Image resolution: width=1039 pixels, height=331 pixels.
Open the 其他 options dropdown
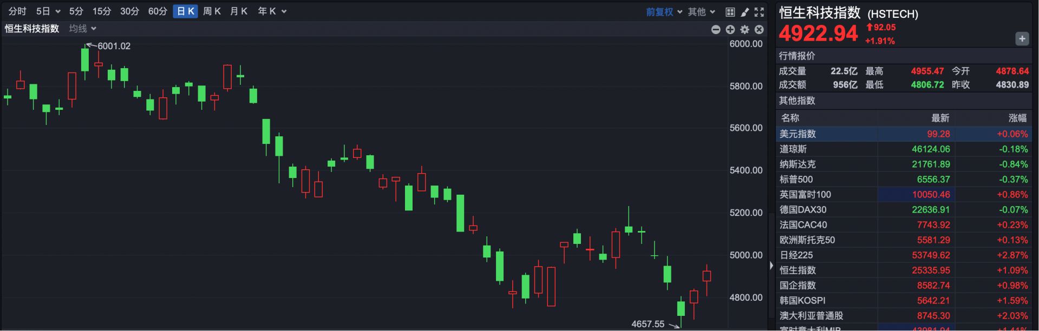click(701, 12)
